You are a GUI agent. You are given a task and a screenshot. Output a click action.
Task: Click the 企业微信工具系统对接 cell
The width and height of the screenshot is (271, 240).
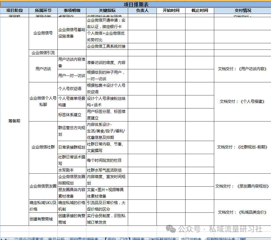click(x=107, y=47)
